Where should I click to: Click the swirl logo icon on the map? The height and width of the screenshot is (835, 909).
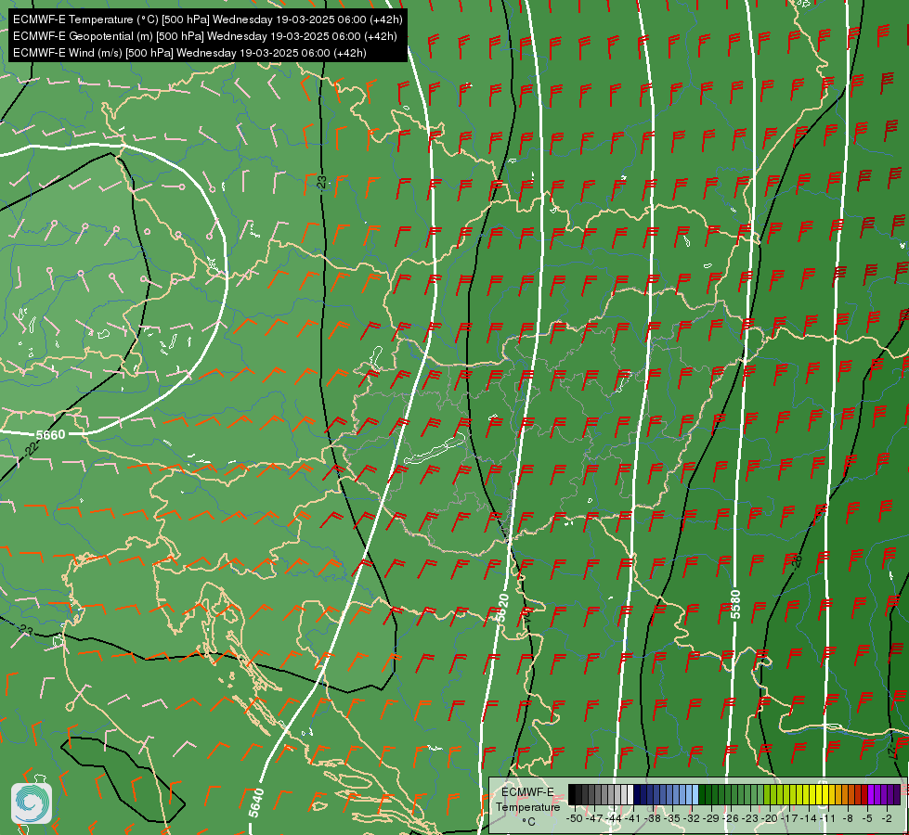click(32, 803)
